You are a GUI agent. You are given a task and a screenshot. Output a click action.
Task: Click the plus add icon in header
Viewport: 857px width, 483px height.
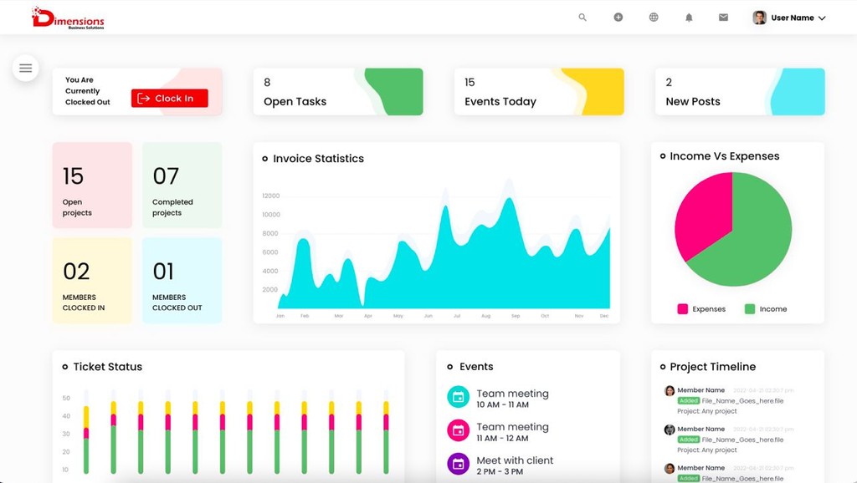(618, 18)
